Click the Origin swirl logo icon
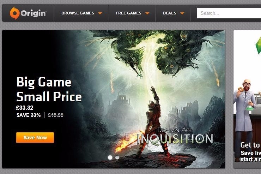Screen dimensions: 261x174 pyautogui.click(x=14, y=13)
